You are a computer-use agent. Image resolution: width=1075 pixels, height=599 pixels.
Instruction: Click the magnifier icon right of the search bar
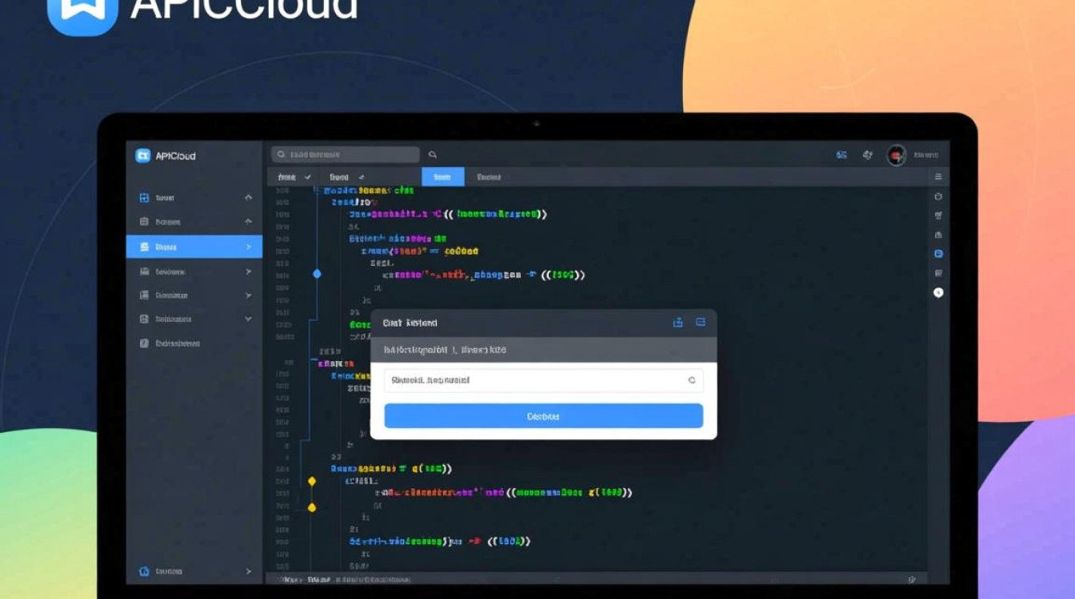[433, 155]
